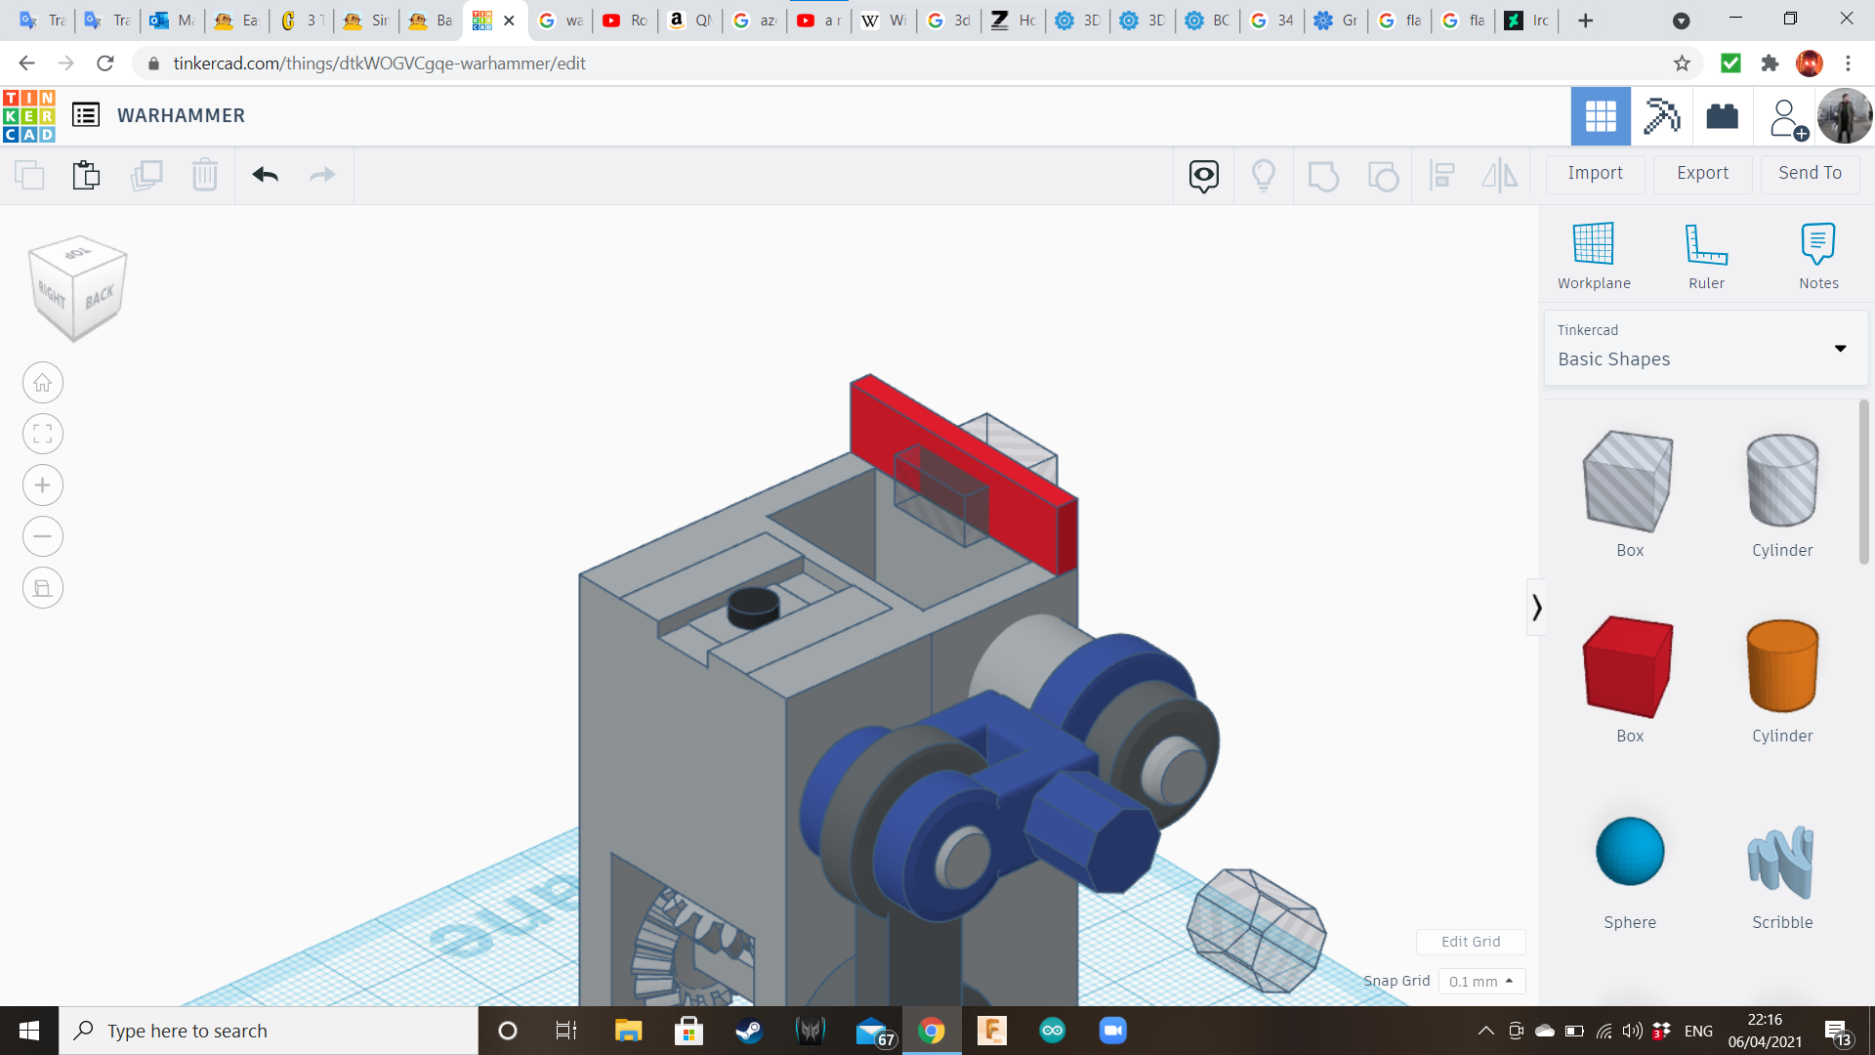Click the Export button
The image size is (1875, 1055).
coord(1702,173)
